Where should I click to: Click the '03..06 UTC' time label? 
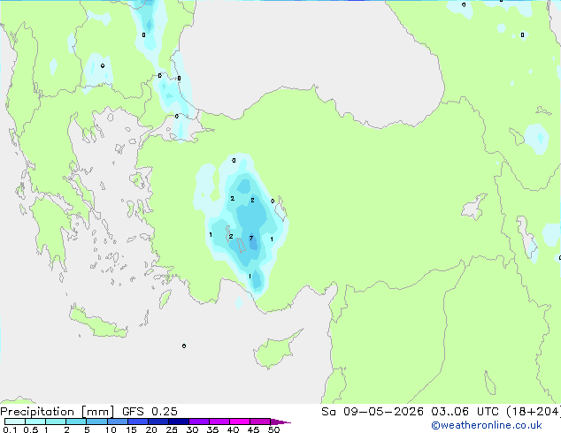[465, 412]
